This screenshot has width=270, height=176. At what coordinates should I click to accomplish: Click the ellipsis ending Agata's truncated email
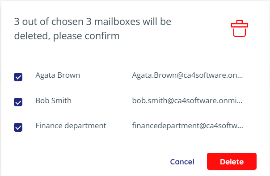(x=240, y=77)
